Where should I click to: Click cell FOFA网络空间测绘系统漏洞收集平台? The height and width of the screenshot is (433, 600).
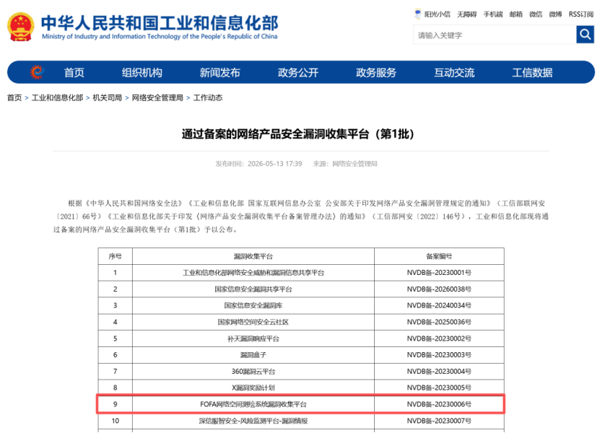(253, 404)
